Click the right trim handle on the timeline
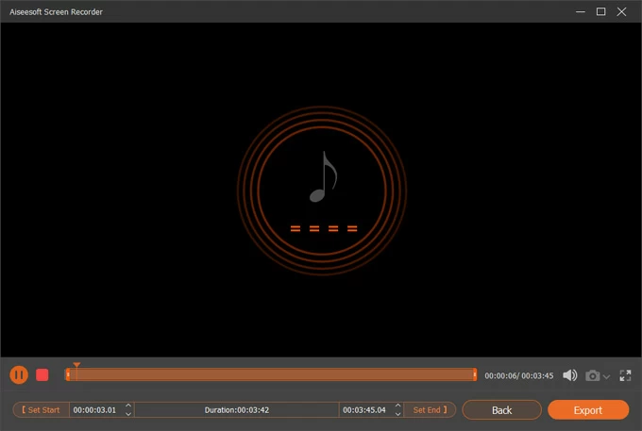 (x=474, y=374)
